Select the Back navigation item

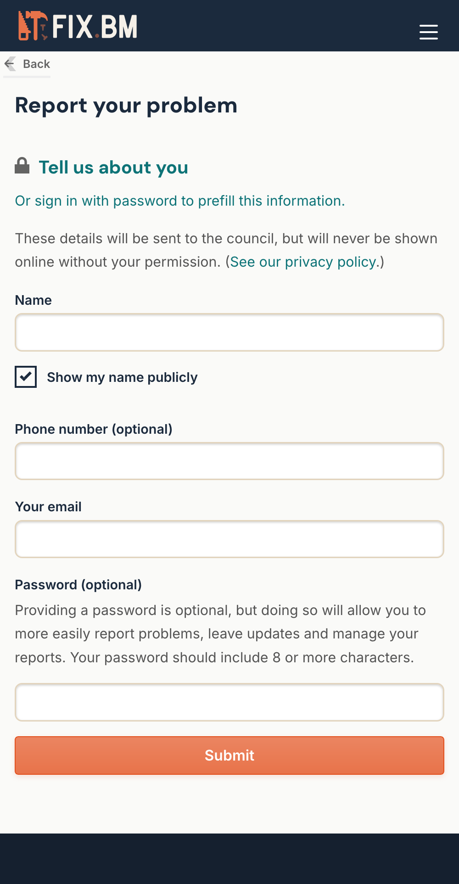(37, 64)
